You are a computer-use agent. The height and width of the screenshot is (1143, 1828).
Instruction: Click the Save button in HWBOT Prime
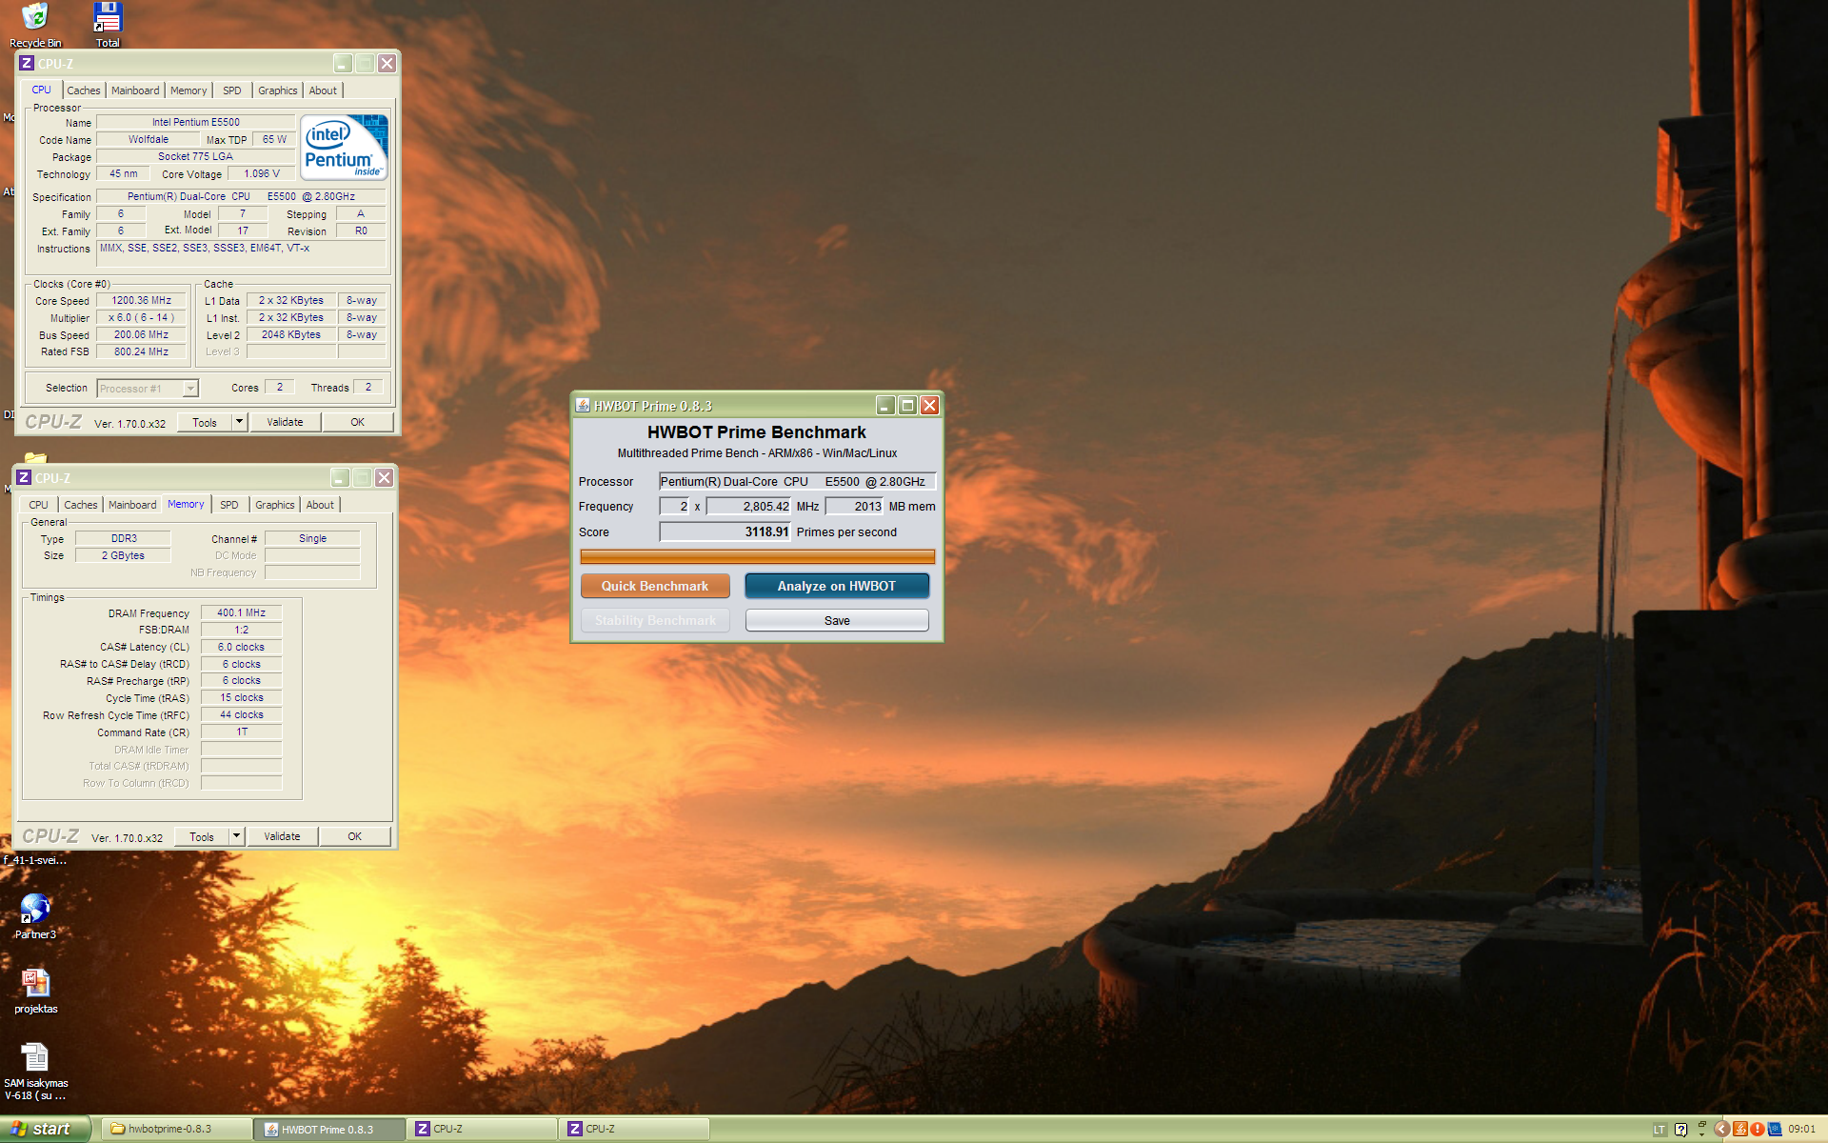pos(837,620)
